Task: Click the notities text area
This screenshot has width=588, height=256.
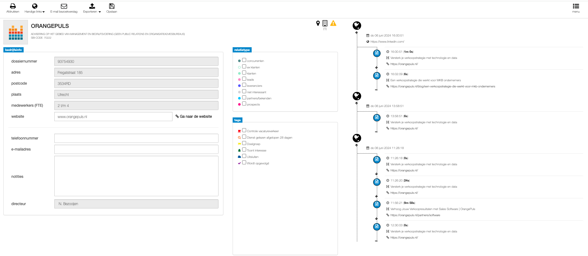Action: [136, 176]
